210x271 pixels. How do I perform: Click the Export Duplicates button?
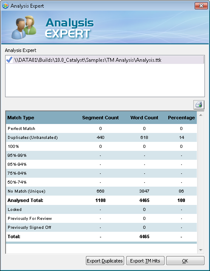tap(105, 261)
